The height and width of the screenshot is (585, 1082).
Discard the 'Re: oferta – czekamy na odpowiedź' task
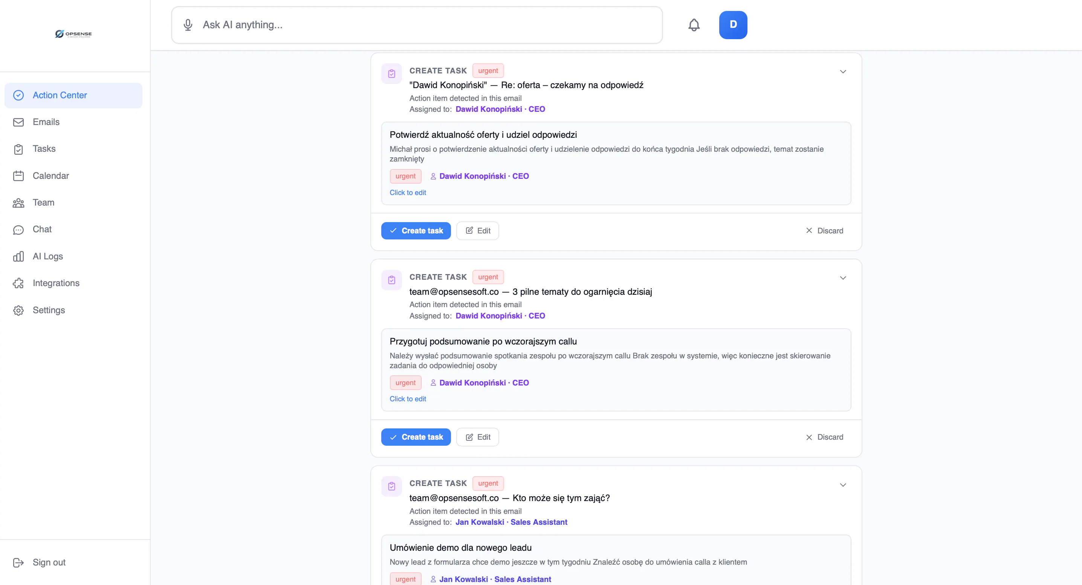pos(825,231)
